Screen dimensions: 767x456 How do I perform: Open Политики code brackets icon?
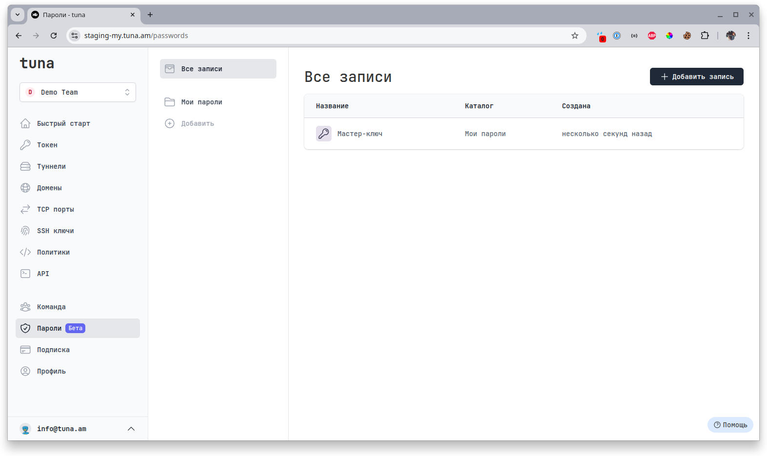(25, 252)
